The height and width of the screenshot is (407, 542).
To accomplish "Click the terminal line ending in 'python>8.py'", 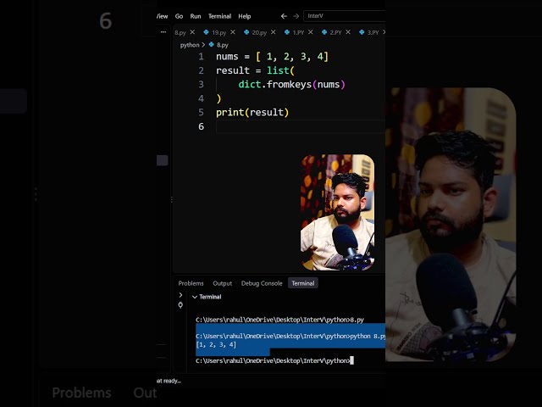I will coord(279,320).
